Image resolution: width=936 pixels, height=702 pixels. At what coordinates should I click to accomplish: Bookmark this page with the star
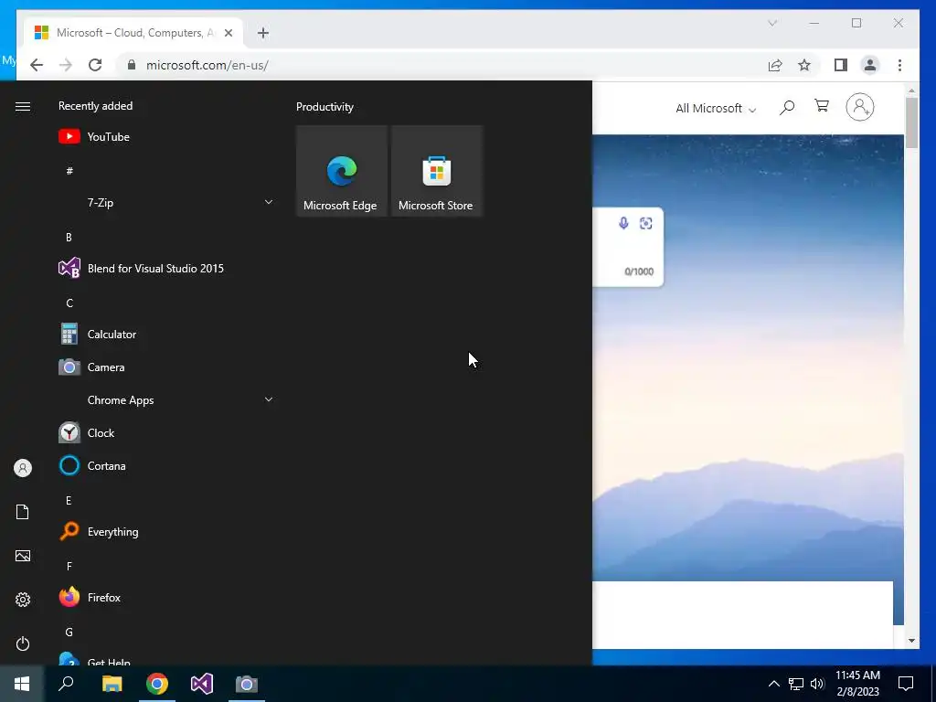[804, 65]
